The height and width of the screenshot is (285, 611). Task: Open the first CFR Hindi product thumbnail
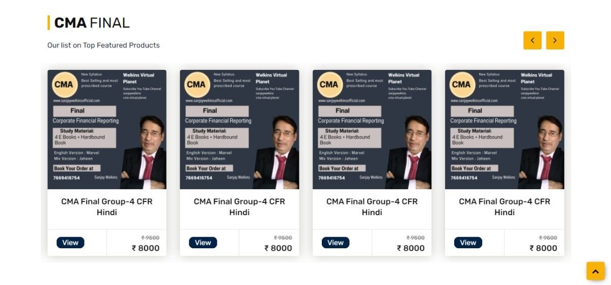click(x=107, y=129)
